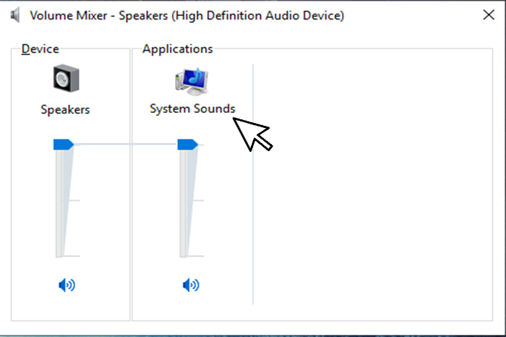Viewport: 506px width, 337px height.
Task: Click the bottom of the Speakers slider track
Action: coord(60,253)
